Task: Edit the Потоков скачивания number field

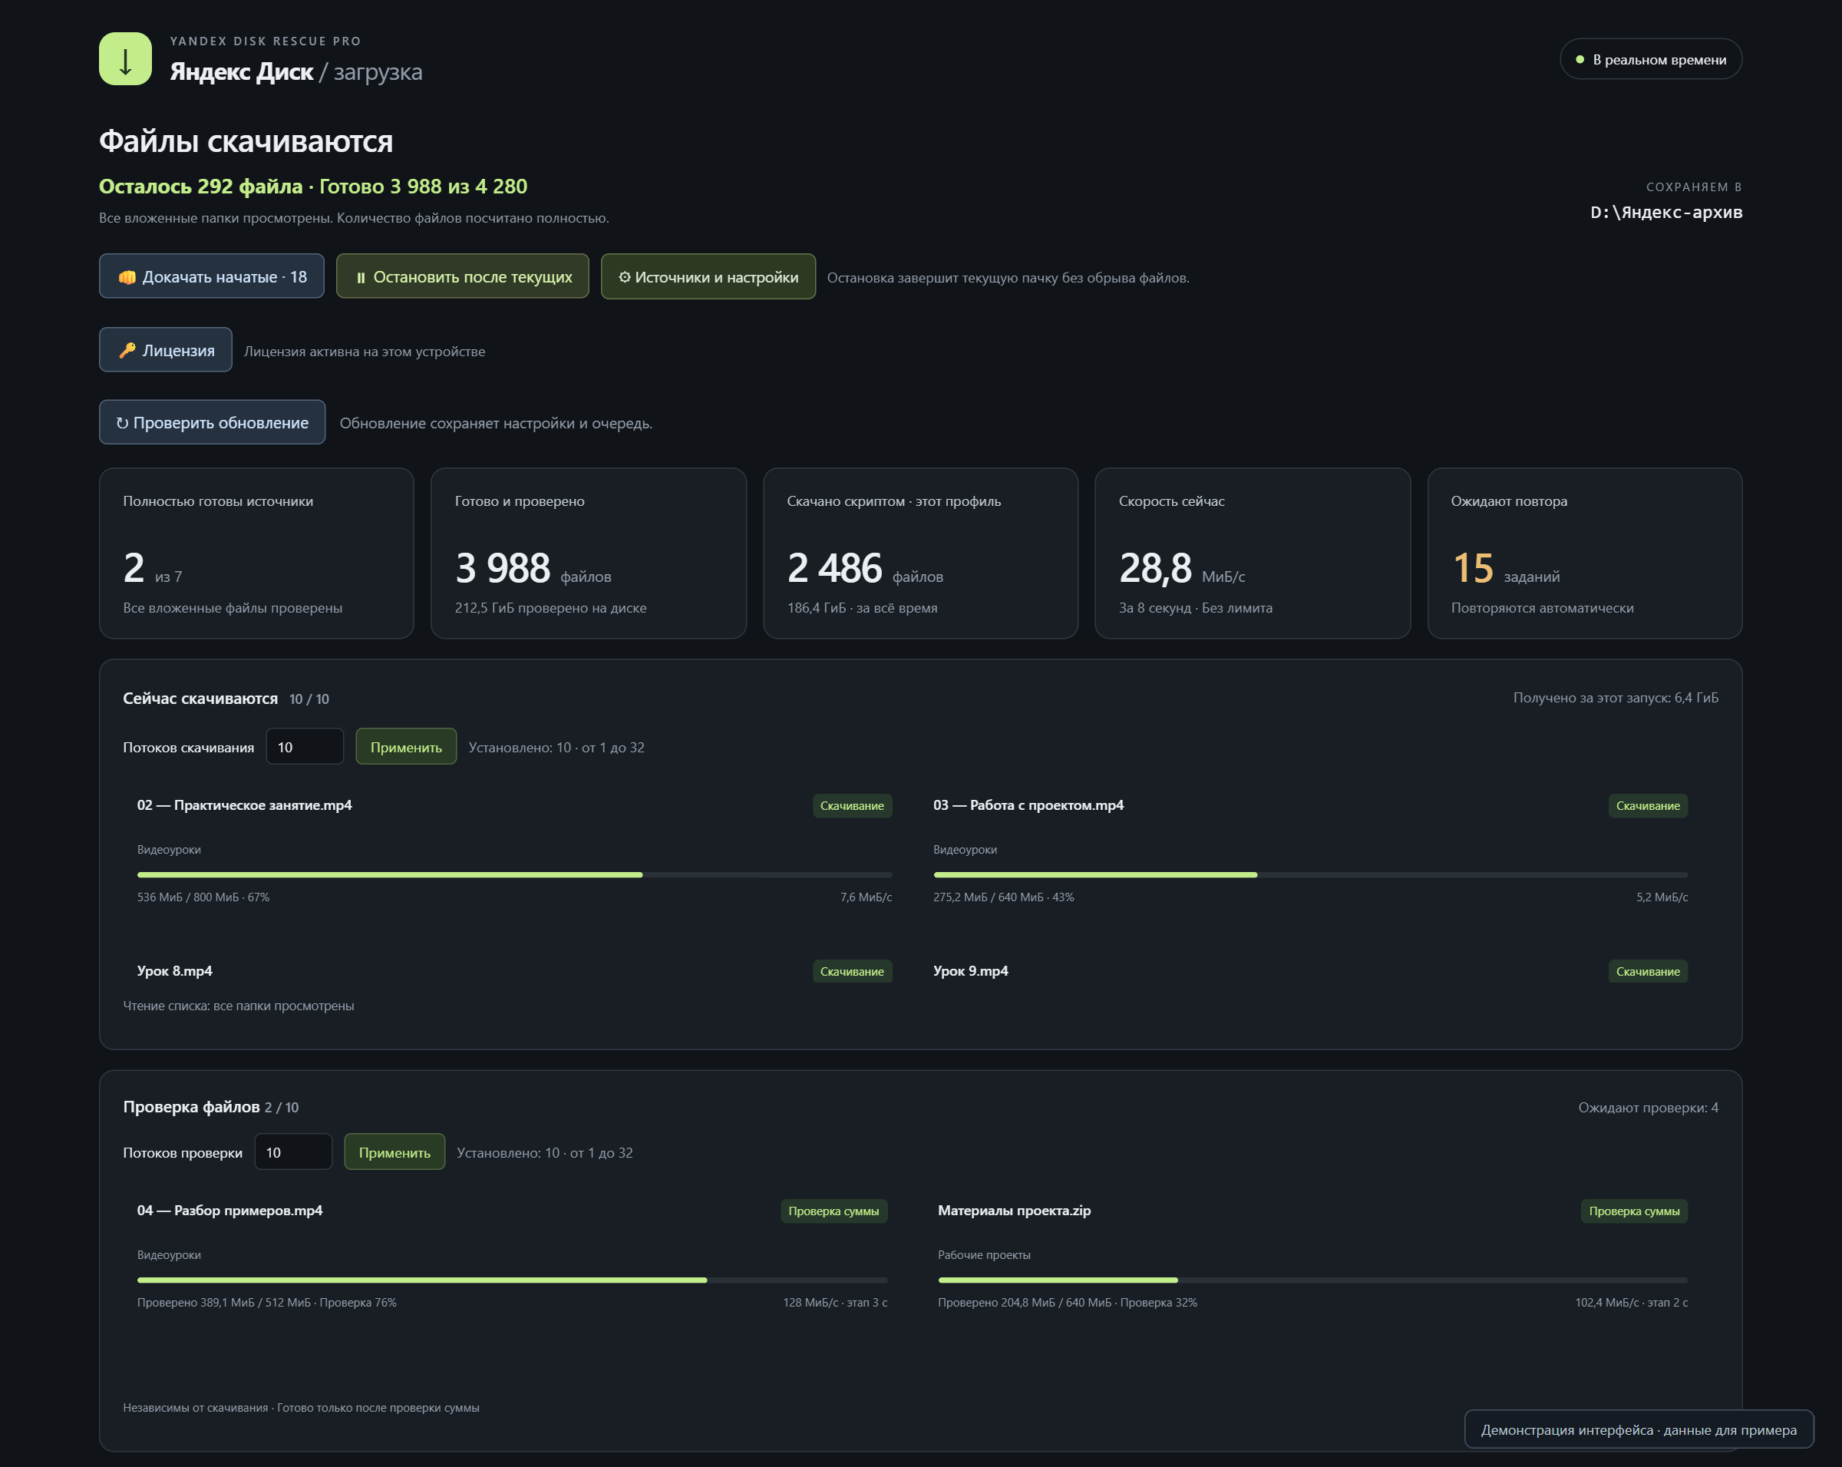Action: (305, 747)
